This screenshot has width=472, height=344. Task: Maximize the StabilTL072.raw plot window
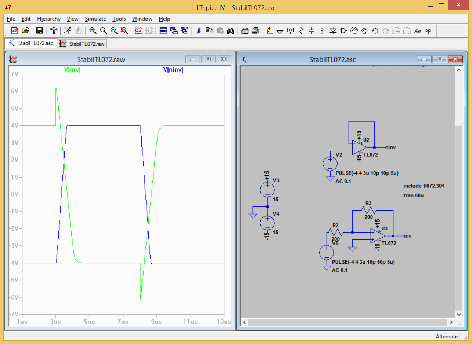tap(208, 59)
